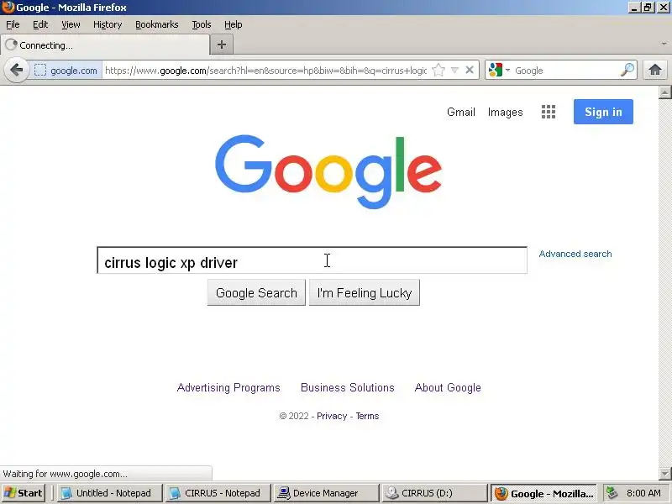Click the URL address field
This screenshot has width=672, height=504.
265,71
